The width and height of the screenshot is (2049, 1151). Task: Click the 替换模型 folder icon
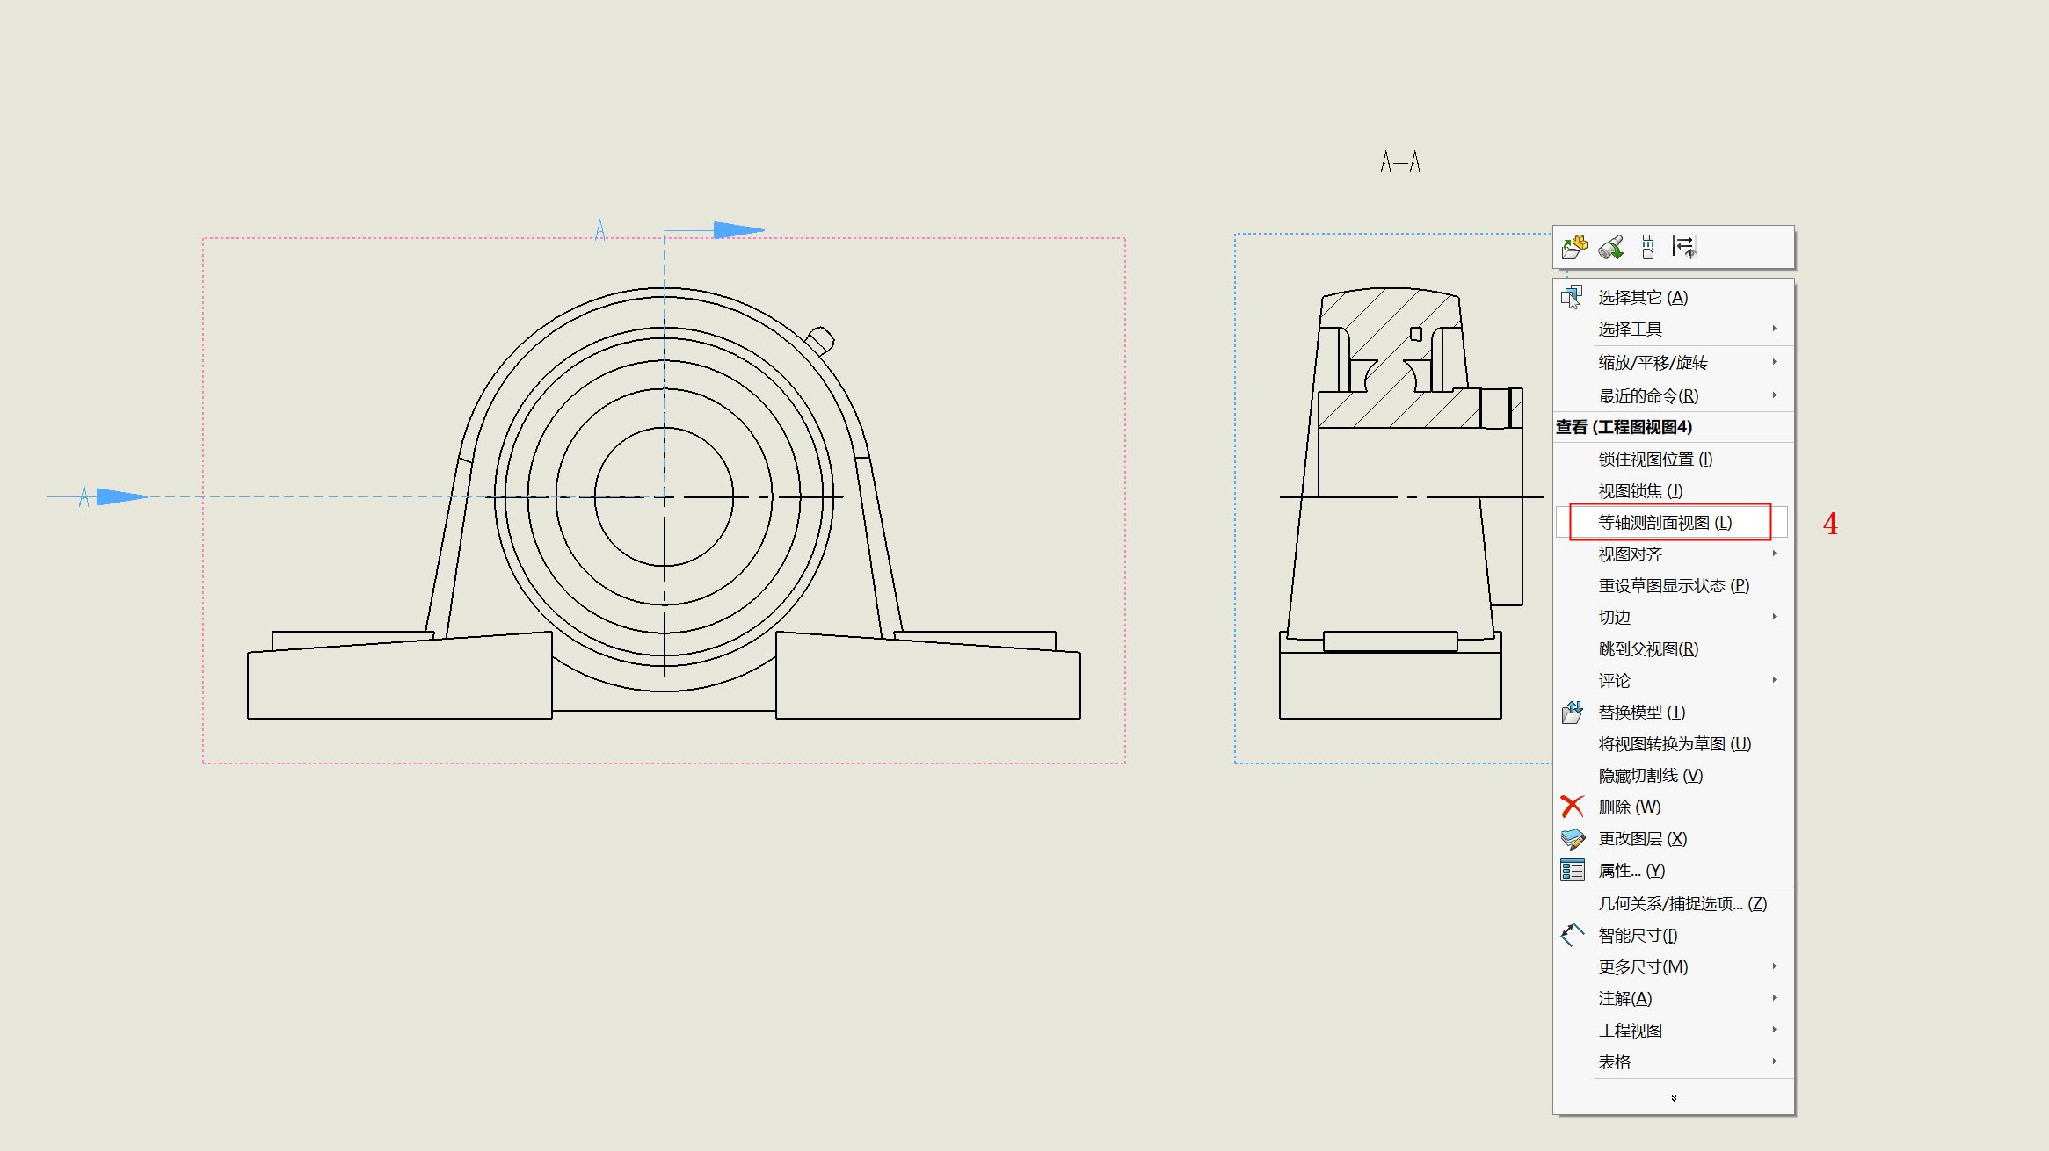[x=1571, y=712]
